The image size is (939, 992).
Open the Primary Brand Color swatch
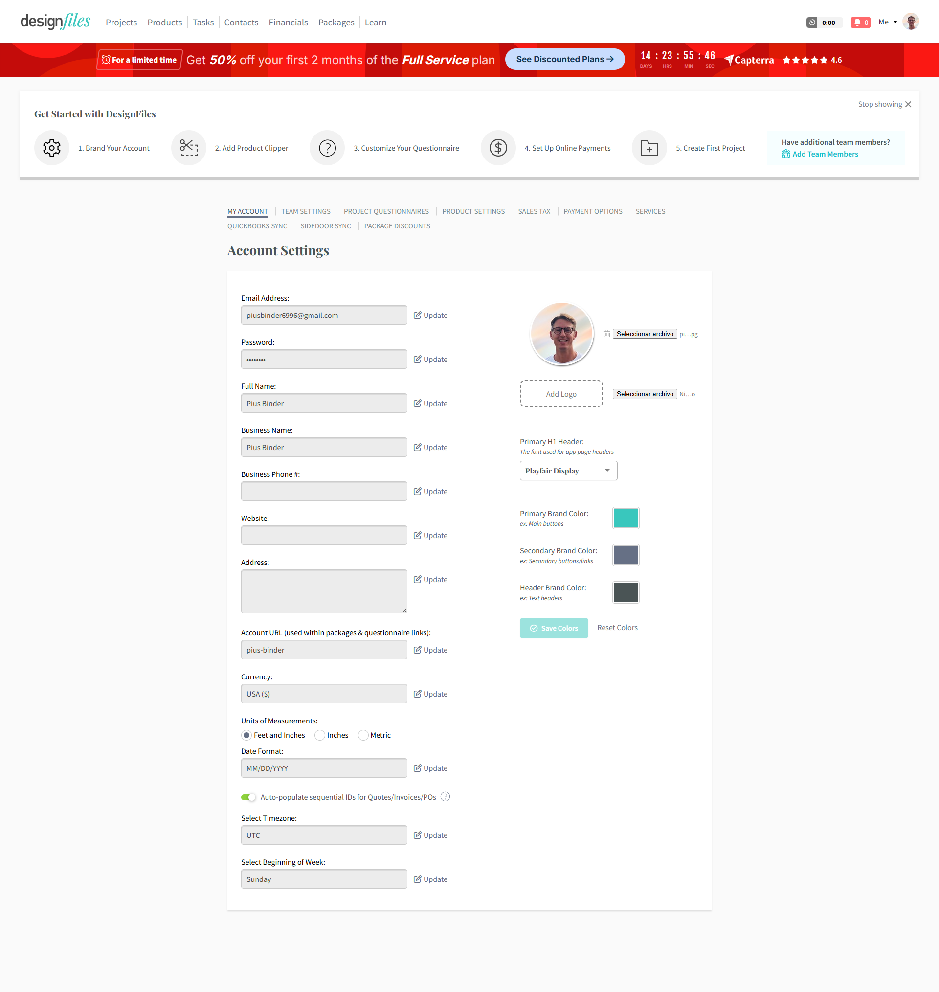click(625, 518)
